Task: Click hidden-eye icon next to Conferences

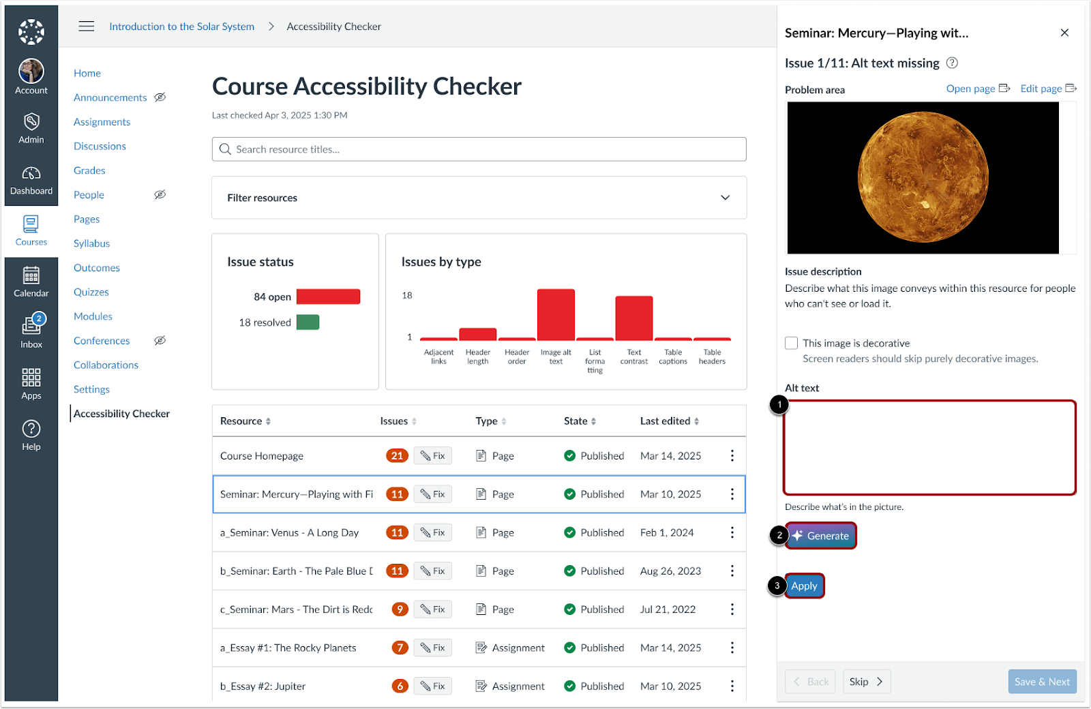Action: (x=160, y=341)
